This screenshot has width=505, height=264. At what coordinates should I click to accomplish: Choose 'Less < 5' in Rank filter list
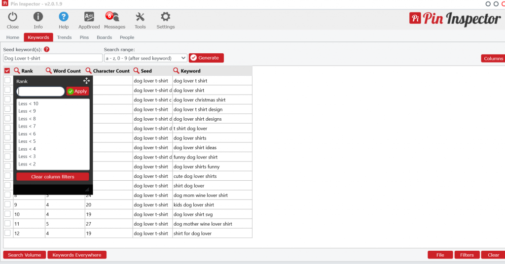pyautogui.click(x=27, y=141)
